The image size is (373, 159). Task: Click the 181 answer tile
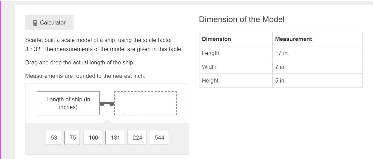[x=115, y=138]
